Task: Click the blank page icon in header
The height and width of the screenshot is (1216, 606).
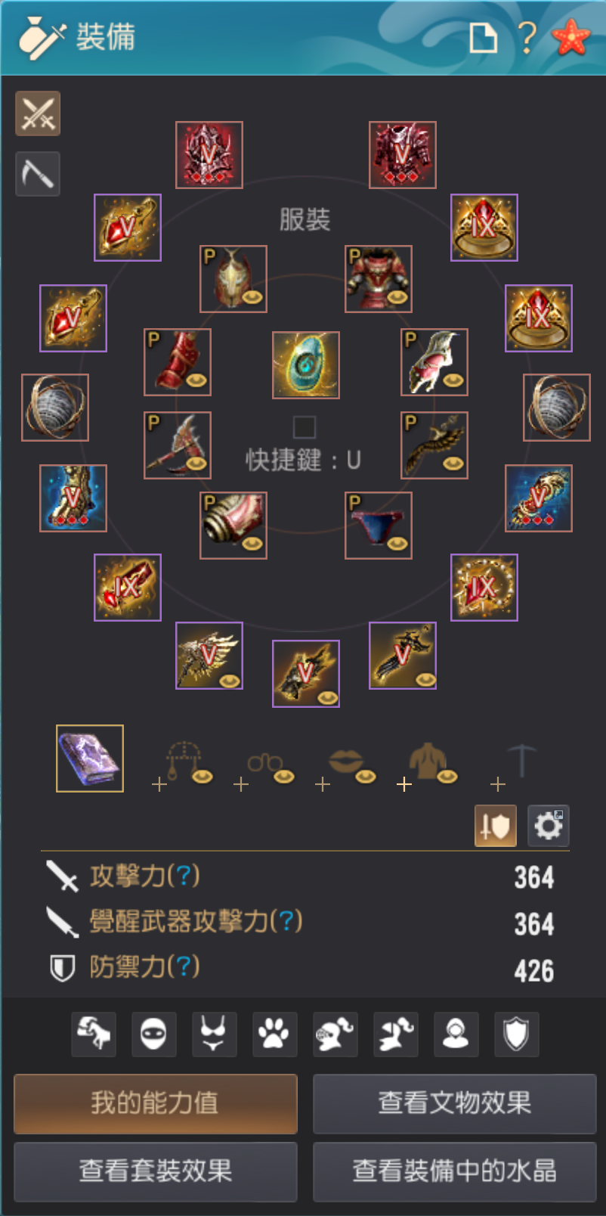Action: pos(484,37)
